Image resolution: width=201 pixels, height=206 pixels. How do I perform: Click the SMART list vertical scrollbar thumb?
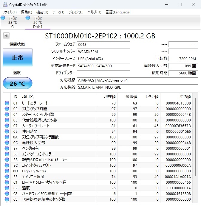pyautogui.click(x=195, y=137)
